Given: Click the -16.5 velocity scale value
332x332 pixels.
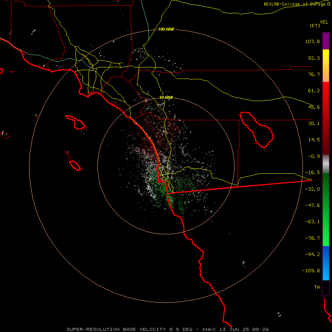Looking at the screenshot, I should tap(312, 173).
